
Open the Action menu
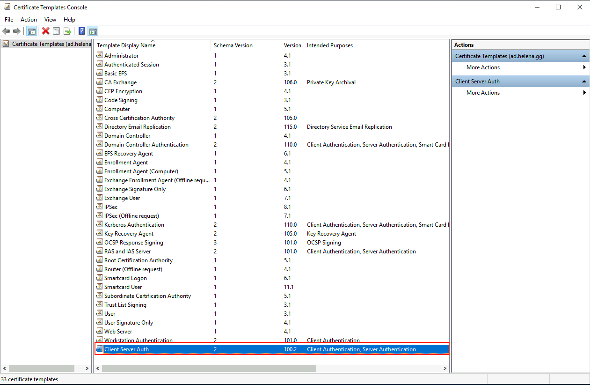[x=29, y=20]
